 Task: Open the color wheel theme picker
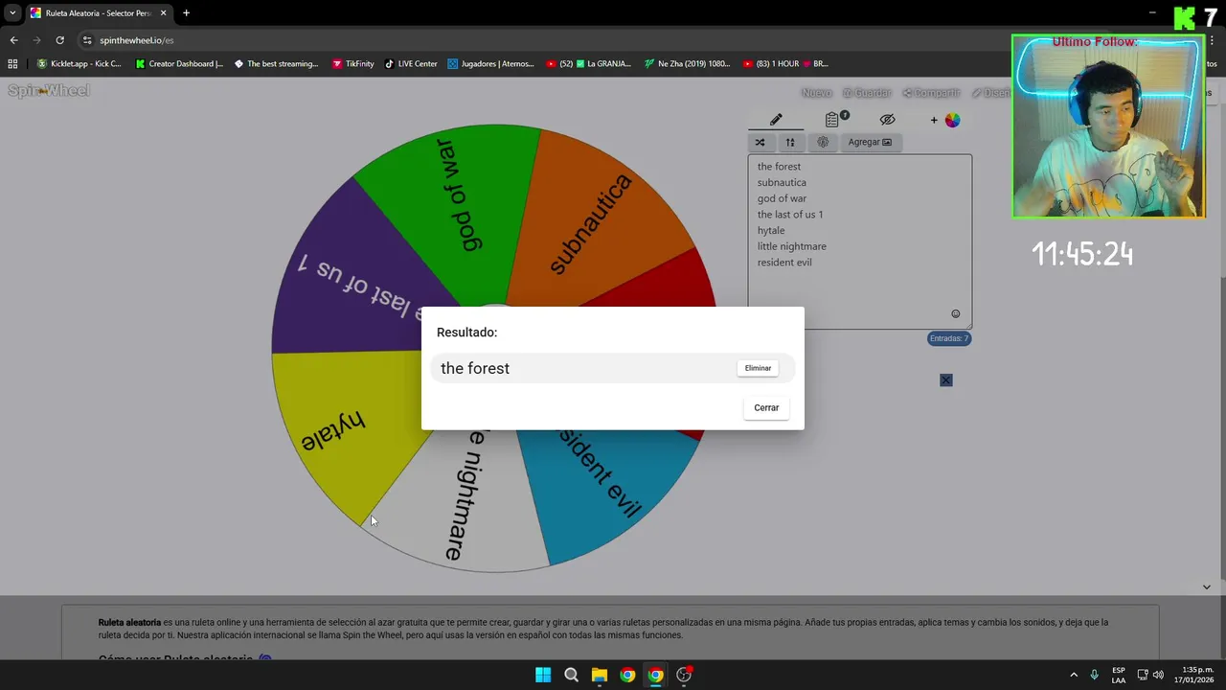point(952,120)
